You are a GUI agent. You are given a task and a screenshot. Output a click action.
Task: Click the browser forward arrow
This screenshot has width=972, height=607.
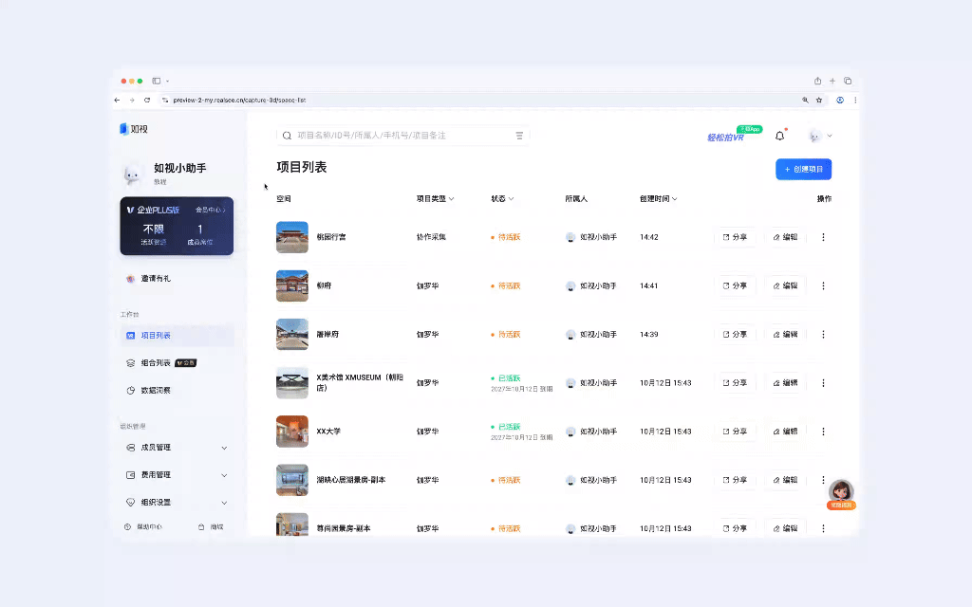coord(132,100)
